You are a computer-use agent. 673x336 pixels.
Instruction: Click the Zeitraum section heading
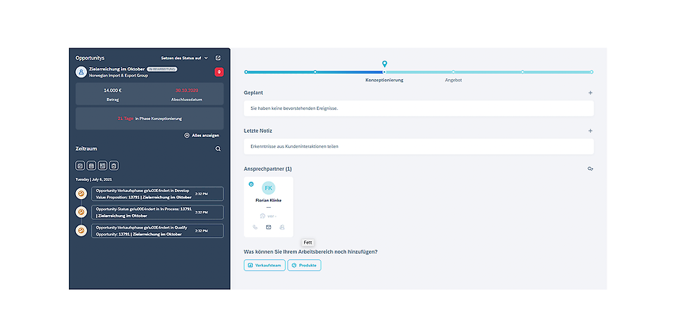[x=86, y=149]
